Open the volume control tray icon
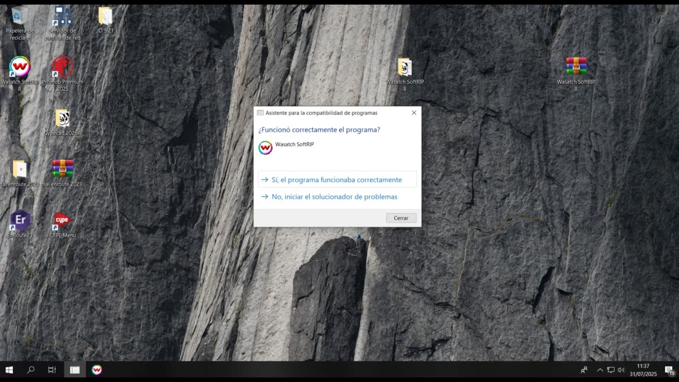Viewport: 679px width, 382px height. pos(621,370)
